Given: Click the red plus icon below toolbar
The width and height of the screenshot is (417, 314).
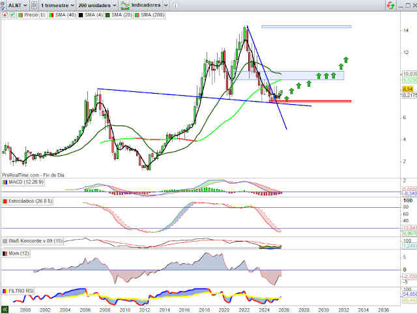Looking at the screenshot, I should tap(5, 14).
